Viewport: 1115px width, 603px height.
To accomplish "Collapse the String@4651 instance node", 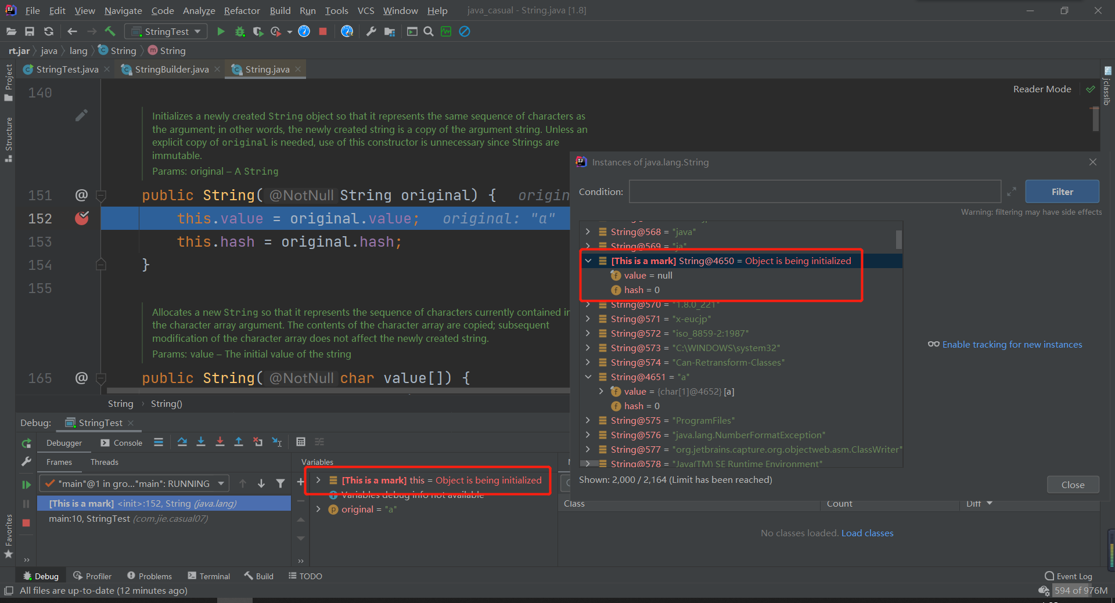I will [588, 377].
